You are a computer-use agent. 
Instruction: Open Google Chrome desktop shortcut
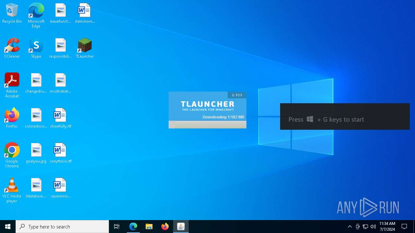12,155
